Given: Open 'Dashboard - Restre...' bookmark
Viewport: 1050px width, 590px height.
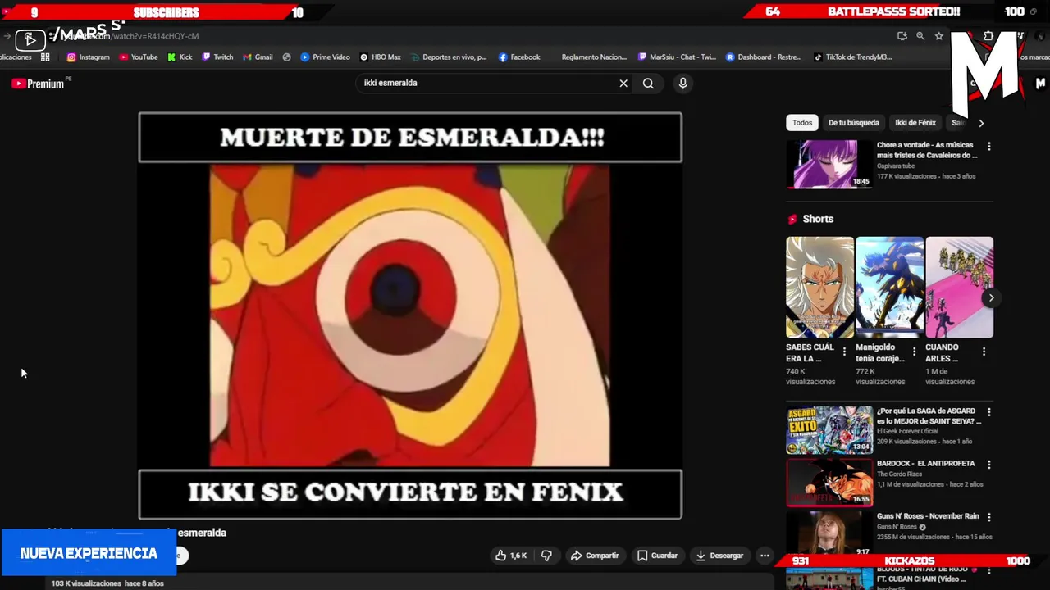Looking at the screenshot, I should coord(763,57).
